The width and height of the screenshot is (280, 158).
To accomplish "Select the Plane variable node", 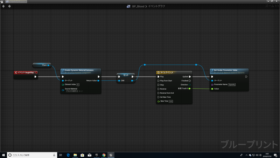I will (42, 65).
